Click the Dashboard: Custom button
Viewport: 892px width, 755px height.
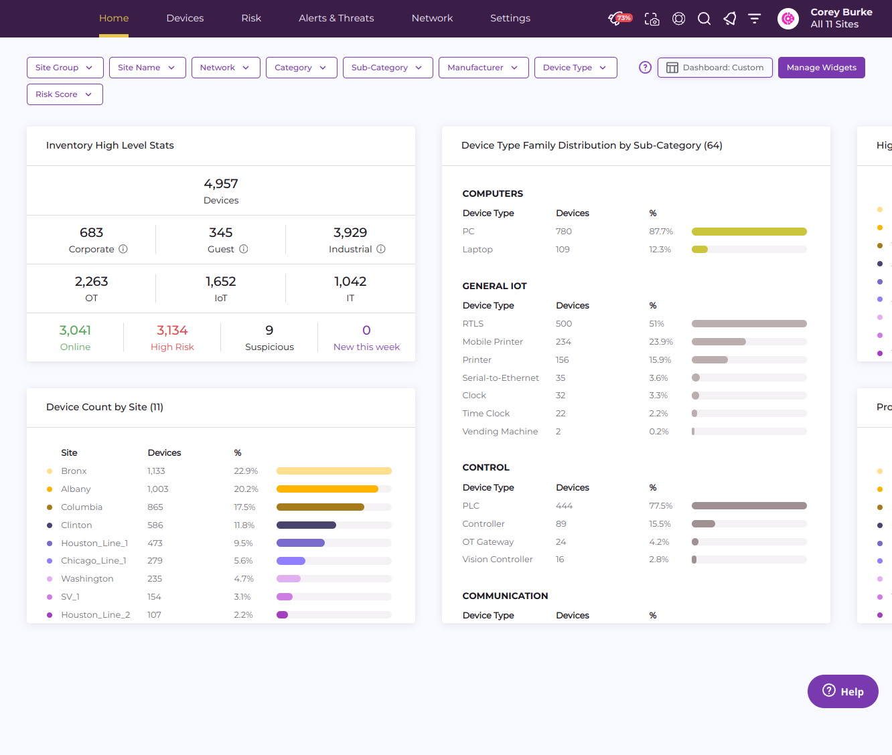[715, 68]
